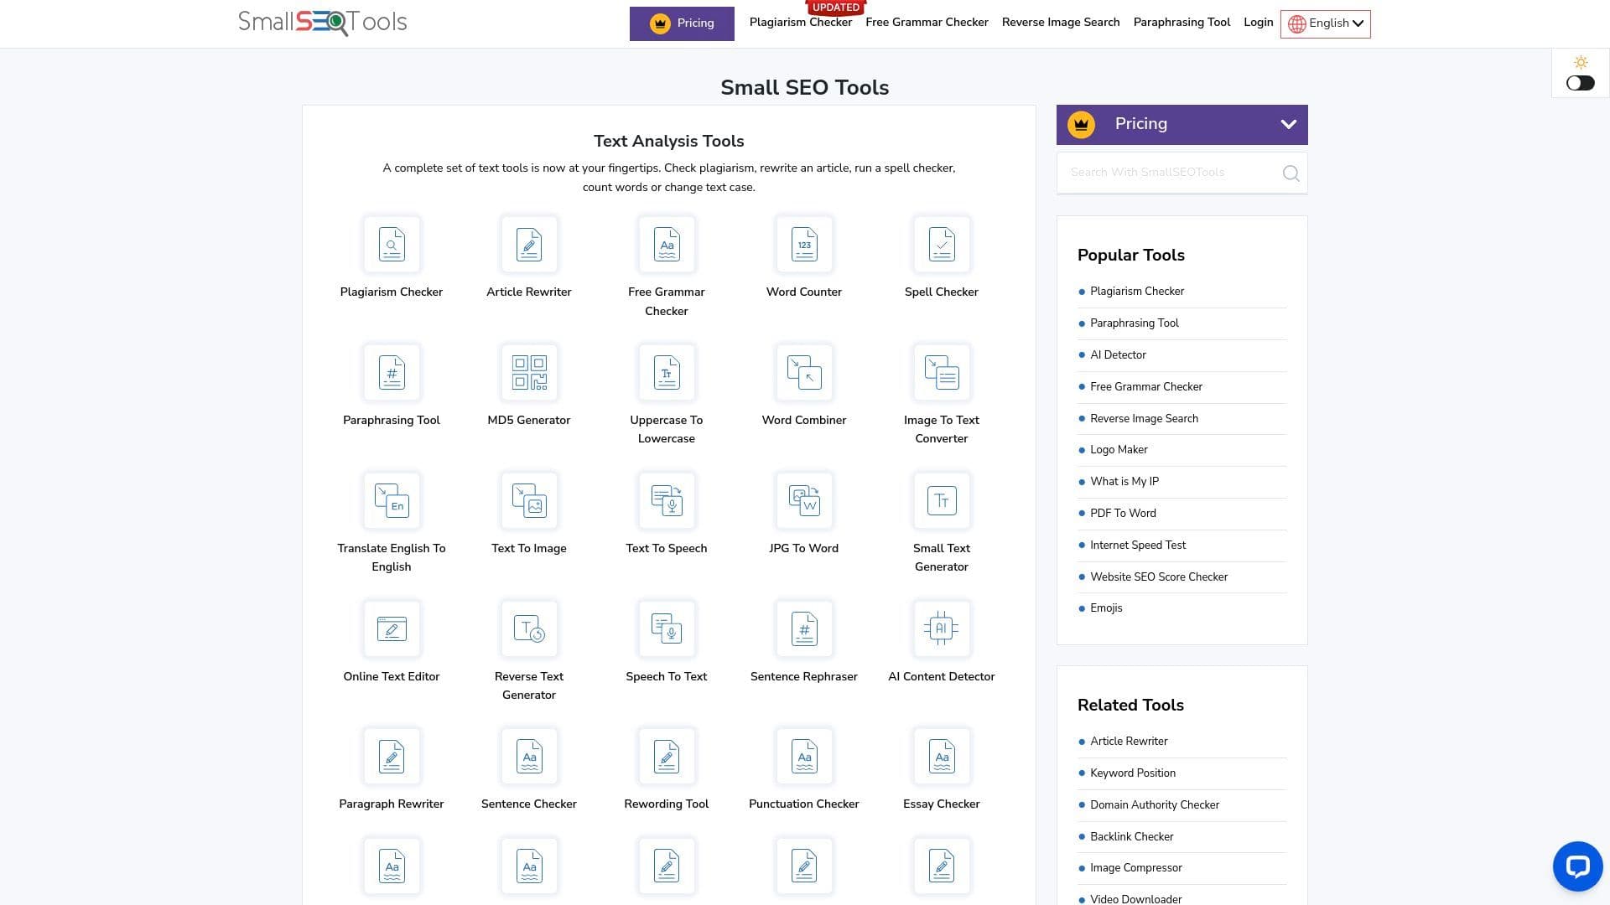This screenshot has width=1610, height=905.
Task: Expand the English language dropdown
Action: pos(1325,23)
